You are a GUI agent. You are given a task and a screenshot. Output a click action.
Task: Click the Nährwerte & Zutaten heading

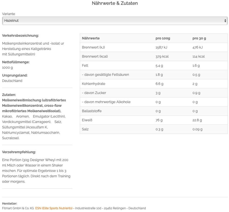(115, 3)
